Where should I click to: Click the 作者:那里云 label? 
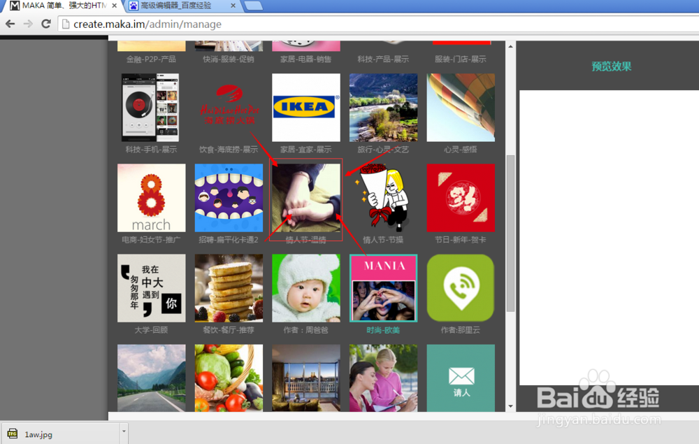[461, 330]
